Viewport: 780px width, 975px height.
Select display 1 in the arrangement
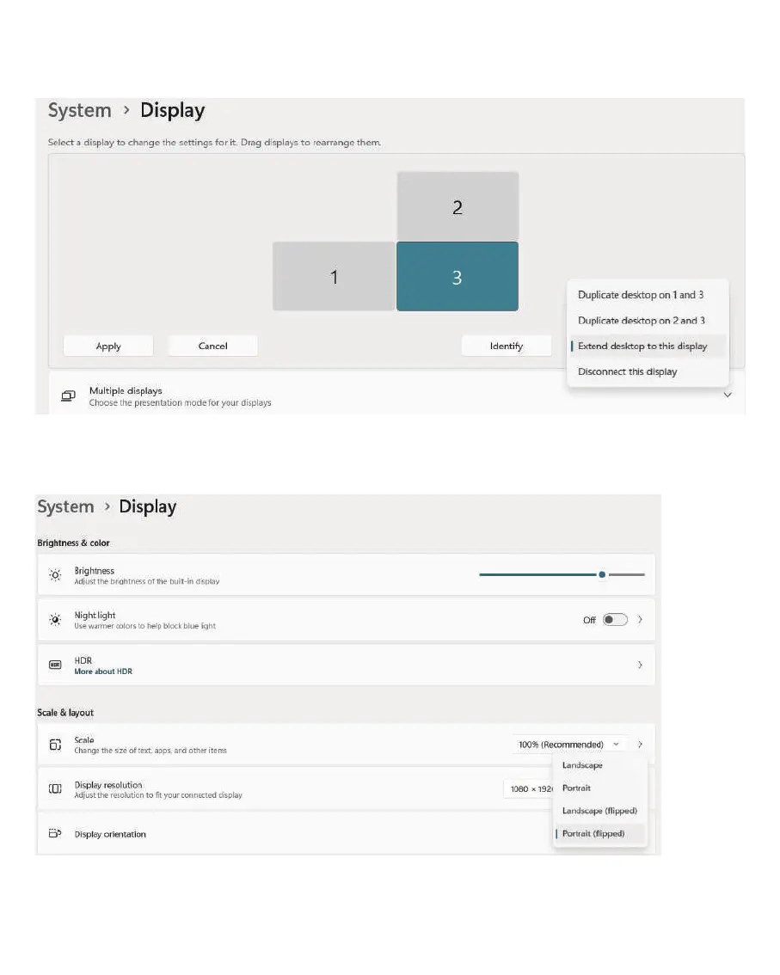pyautogui.click(x=334, y=276)
